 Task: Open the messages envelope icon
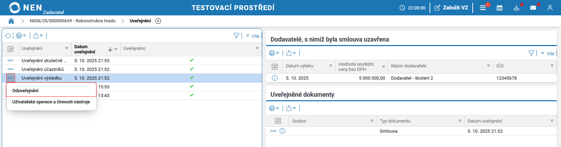(533, 8)
